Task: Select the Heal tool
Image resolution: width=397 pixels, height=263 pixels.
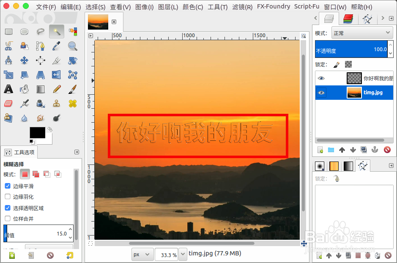Action: (x=73, y=104)
